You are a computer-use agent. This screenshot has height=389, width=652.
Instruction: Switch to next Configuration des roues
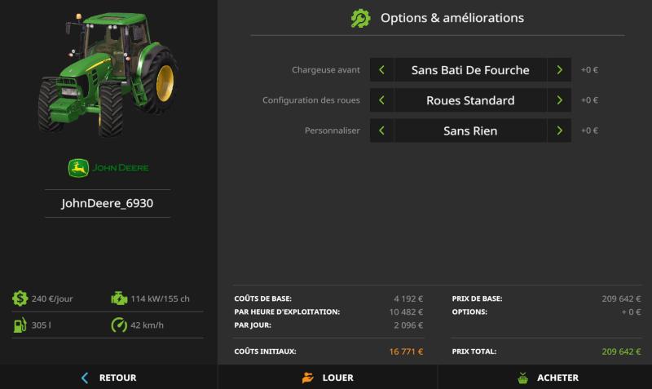pos(559,100)
